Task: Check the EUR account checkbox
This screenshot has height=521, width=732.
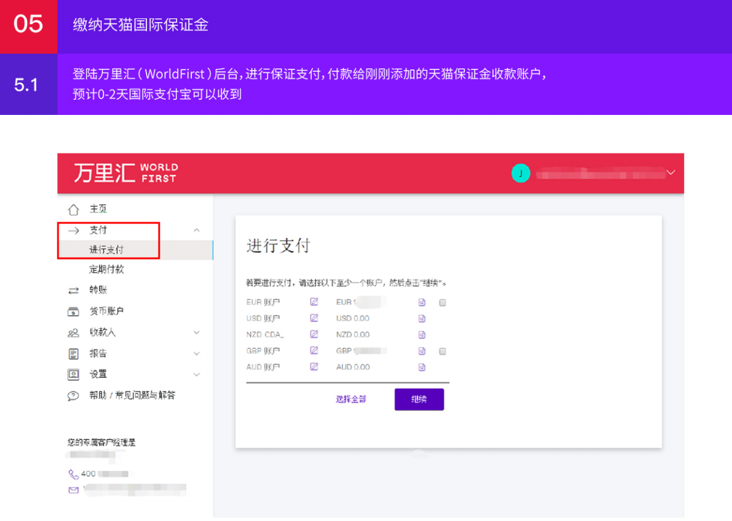Action: point(442,302)
